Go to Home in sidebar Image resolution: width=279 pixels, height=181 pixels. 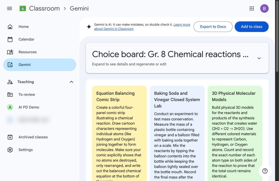(x=39, y=27)
